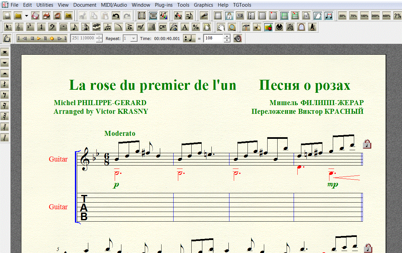Click the microphone icon in top toolbar
This screenshot has height=253, width=402.
coord(203,16)
